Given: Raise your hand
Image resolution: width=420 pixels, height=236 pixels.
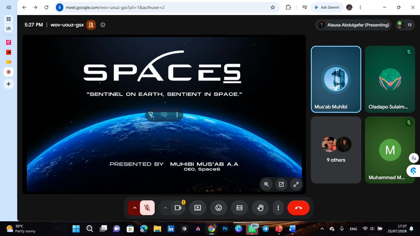Looking at the screenshot, I should coord(260,208).
